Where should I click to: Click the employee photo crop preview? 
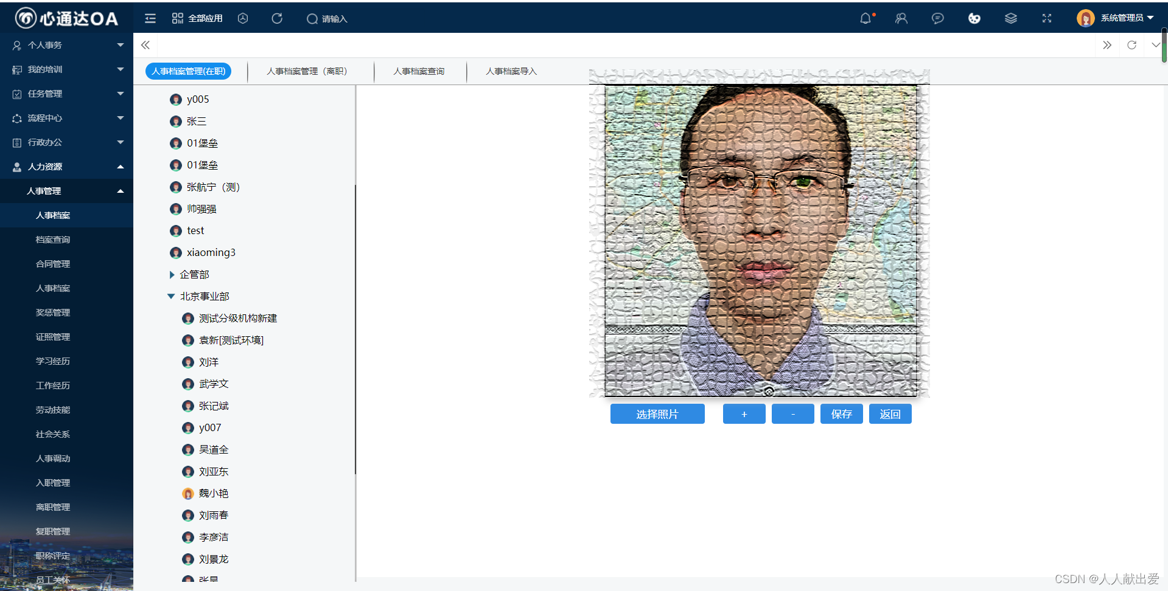[760, 240]
